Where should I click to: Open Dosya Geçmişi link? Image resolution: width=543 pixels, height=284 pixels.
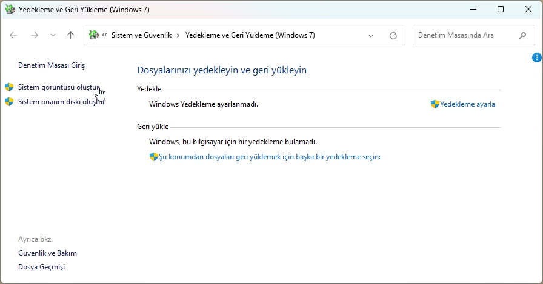point(42,267)
